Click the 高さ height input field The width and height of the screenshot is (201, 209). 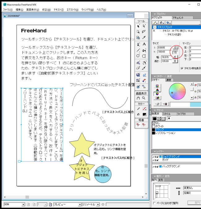point(167,61)
